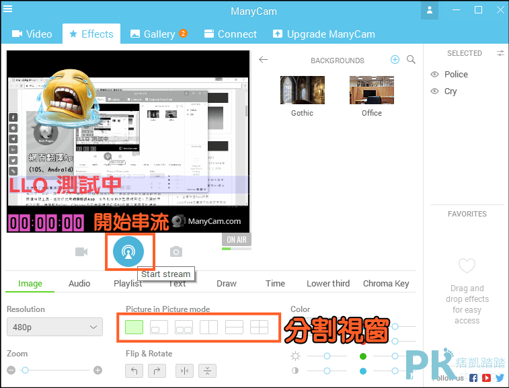
Task: Select single full-screen picture mode
Action: [134, 327]
